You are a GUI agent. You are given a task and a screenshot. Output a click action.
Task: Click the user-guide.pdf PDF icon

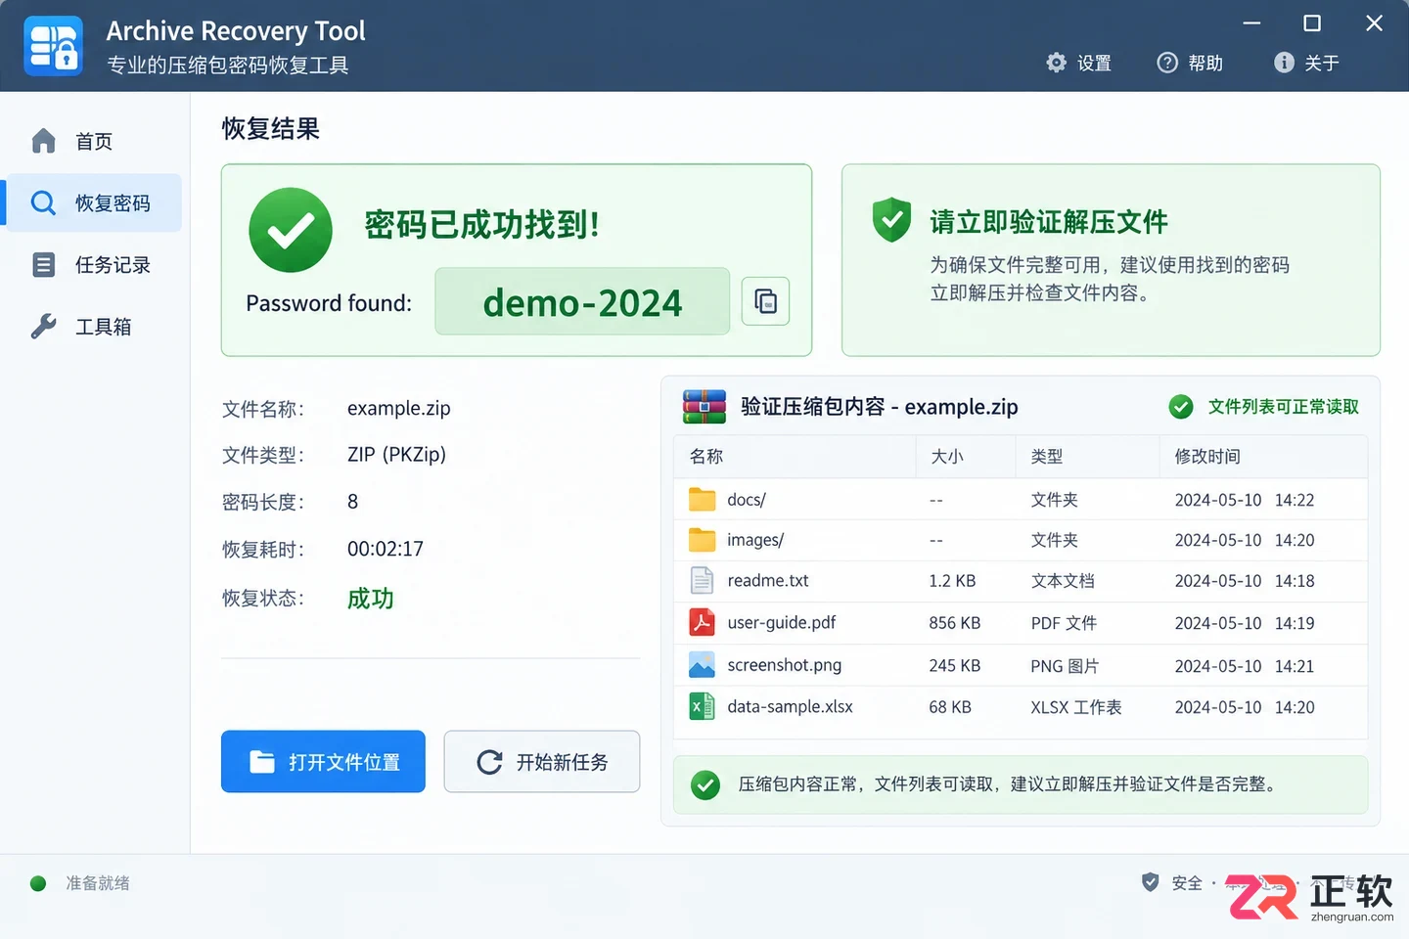coord(702,623)
